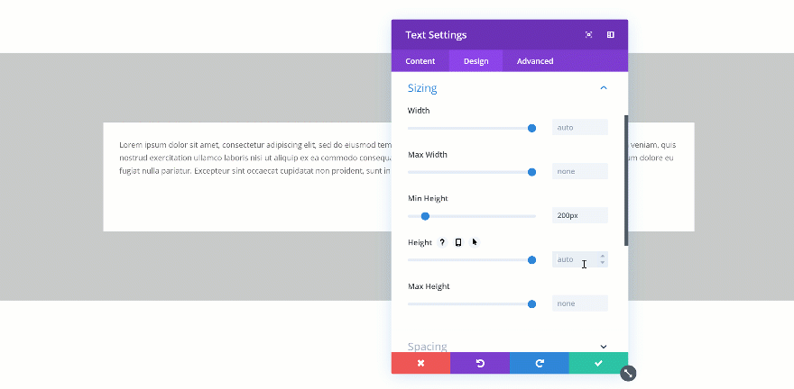
Task: Click the snap modal to sidebar icon
Action: coord(611,35)
